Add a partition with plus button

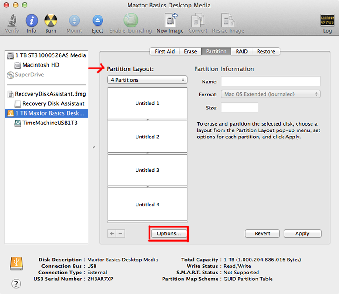pyautogui.click(x=112, y=233)
